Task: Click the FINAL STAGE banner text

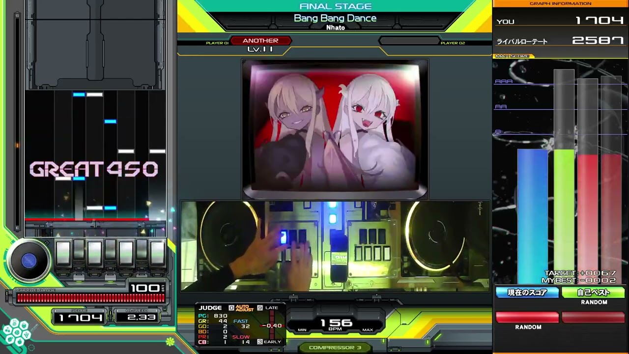Action: tap(335, 6)
